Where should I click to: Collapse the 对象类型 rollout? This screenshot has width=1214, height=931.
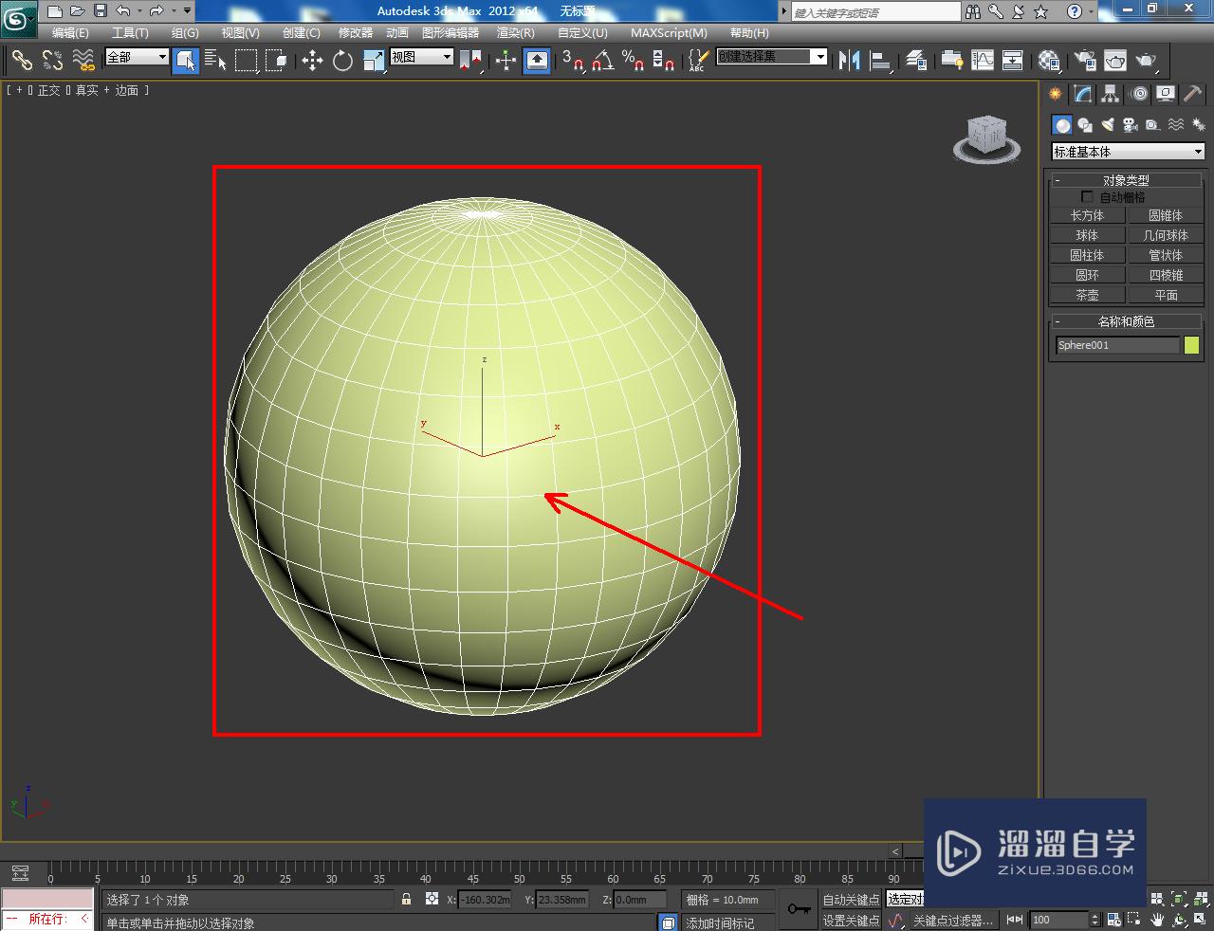[x=1126, y=180]
